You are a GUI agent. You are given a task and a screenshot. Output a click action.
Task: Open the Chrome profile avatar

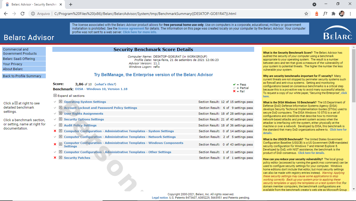coord(342,14)
